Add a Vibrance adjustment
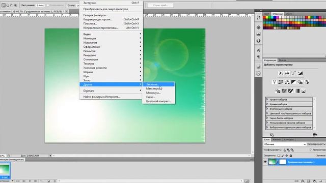The width and height of the screenshot is (326, 183). click(x=274, y=82)
